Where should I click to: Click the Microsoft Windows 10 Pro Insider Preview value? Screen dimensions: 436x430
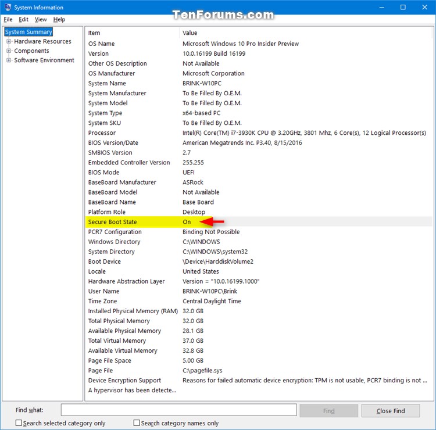pyautogui.click(x=241, y=44)
